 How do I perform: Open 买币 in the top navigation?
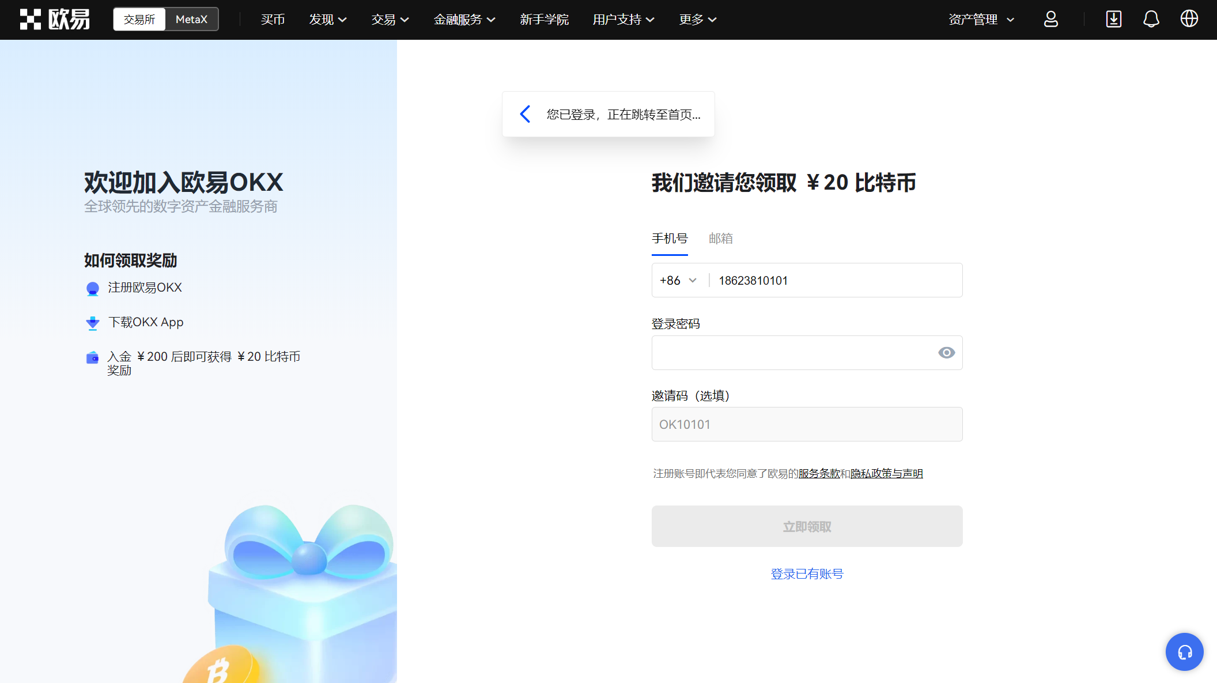[x=273, y=20]
